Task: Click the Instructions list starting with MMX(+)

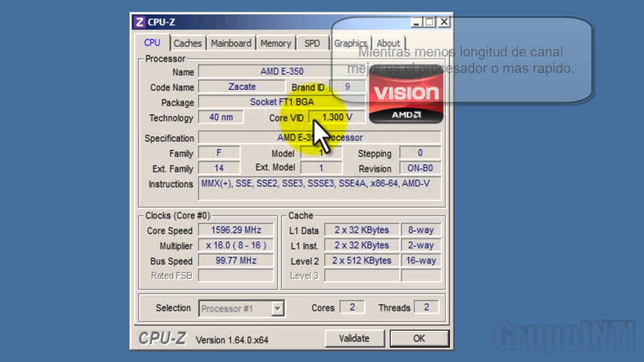Action: [x=320, y=189]
